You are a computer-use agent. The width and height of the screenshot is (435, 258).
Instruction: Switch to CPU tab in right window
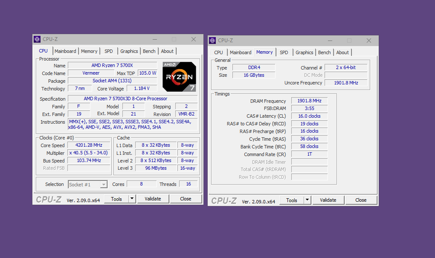[x=218, y=52]
